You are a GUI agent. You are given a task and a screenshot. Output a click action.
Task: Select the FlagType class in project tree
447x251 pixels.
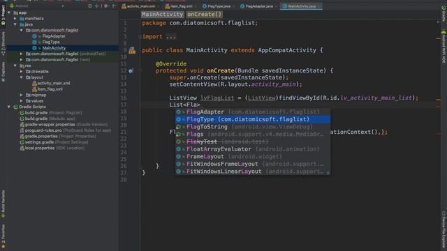point(51,42)
